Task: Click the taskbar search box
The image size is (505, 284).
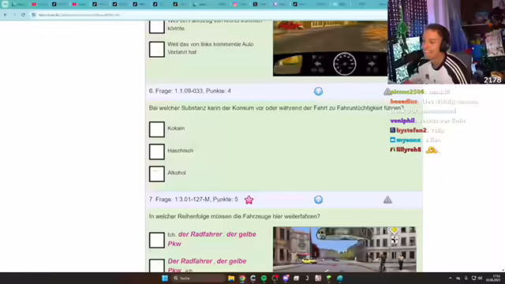Action: (x=198, y=278)
